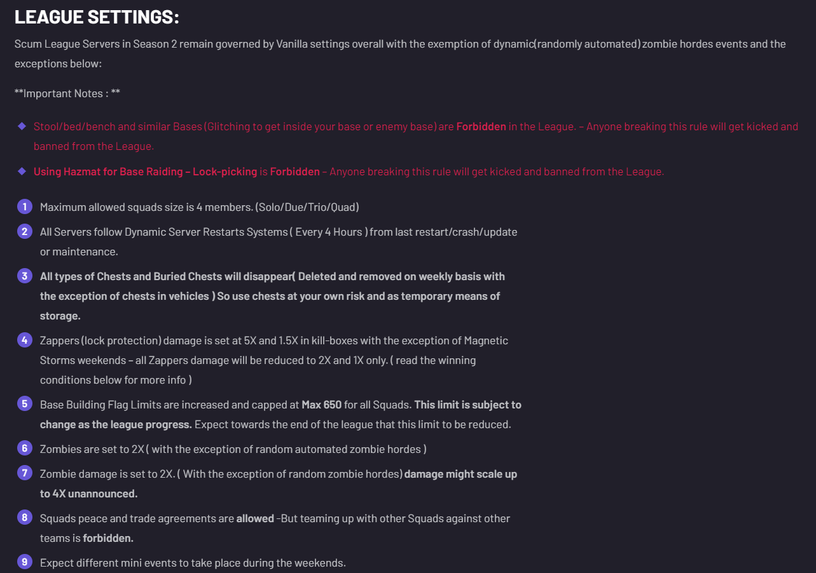Click the LEAGUE SETTINGS heading
Viewport: 816px width, 573px height.
(x=97, y=17)
